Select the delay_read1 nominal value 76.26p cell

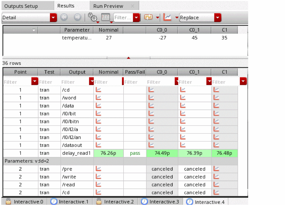108,153
